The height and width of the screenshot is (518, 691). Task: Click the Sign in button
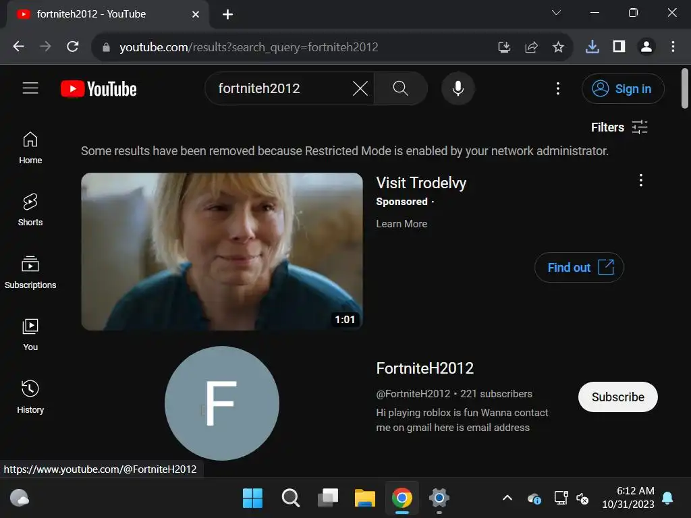pos(622,88)
